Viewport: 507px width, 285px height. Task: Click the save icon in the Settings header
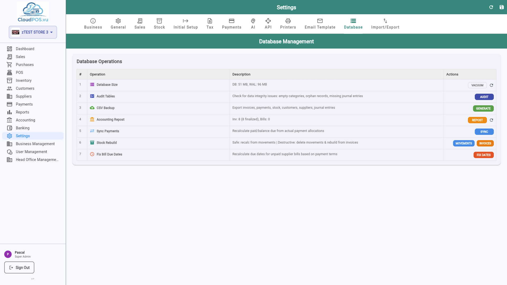(501, 7)
